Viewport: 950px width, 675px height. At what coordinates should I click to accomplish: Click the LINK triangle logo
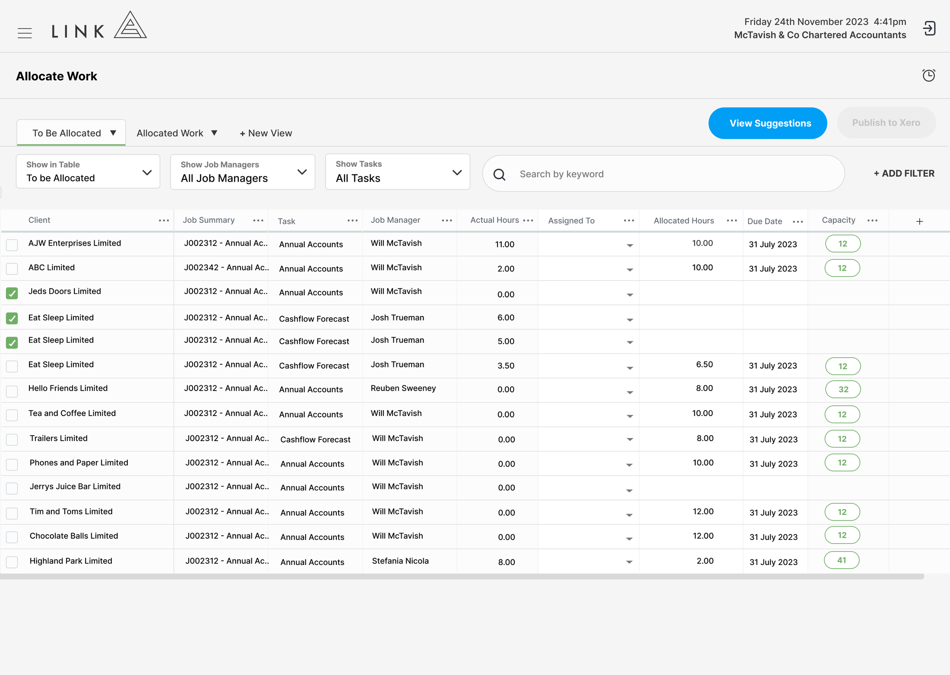click(x=130, y=25)
